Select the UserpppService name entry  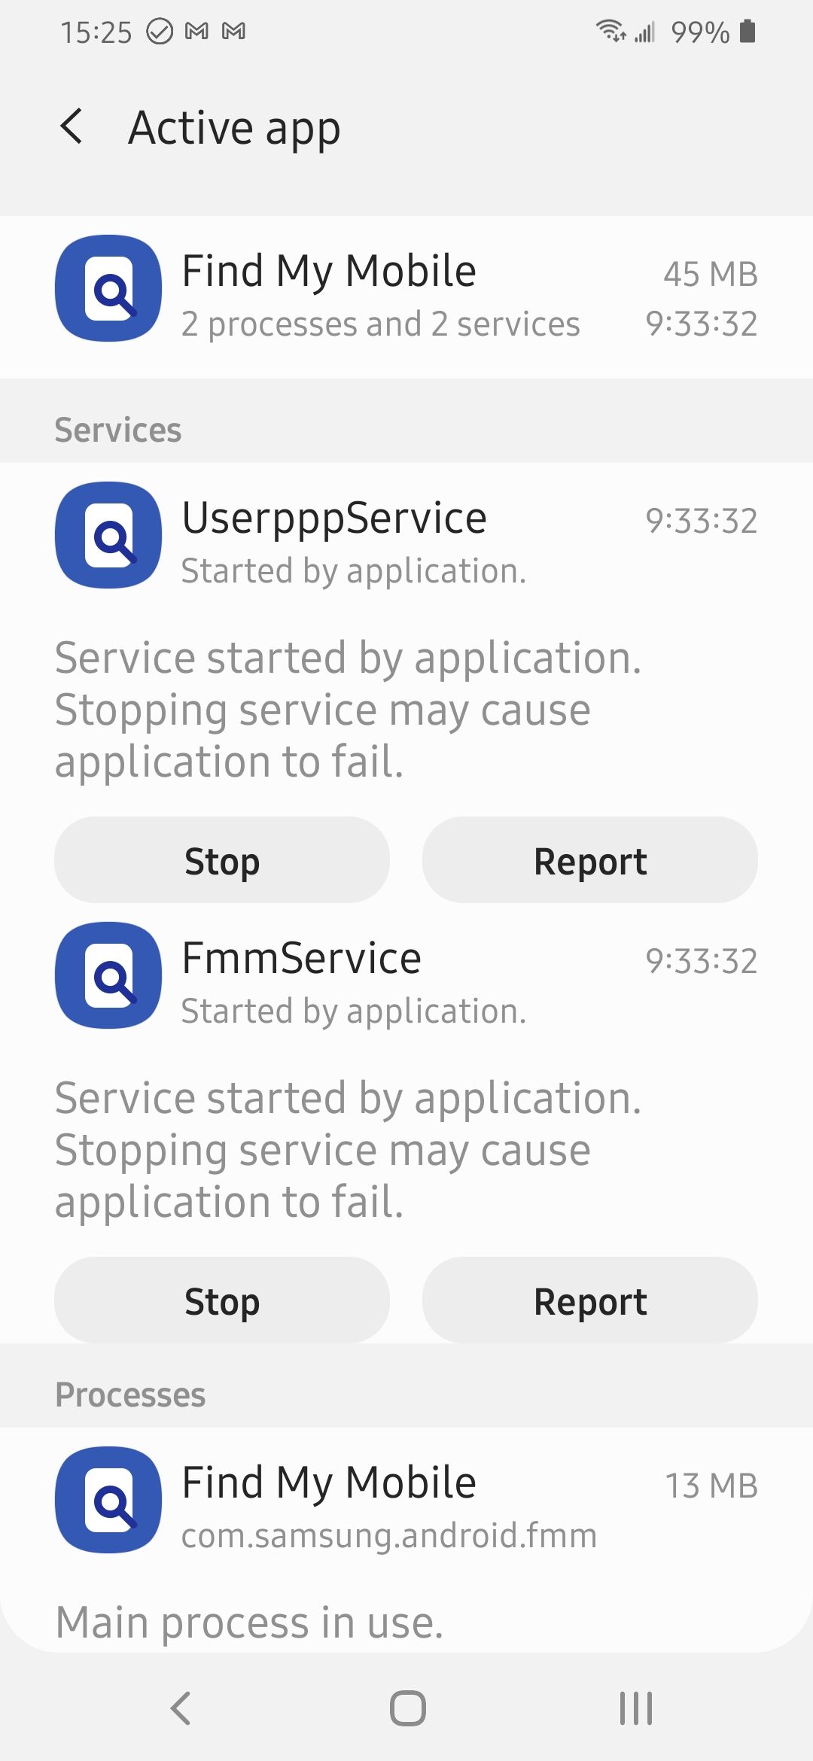point(335,519)
